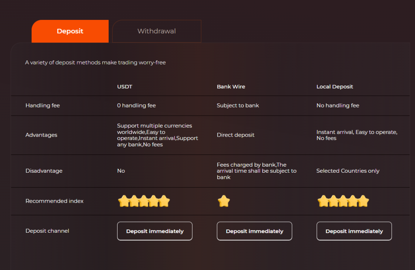415x270 pixels.
Task: Click Deposit immediately under USDT
Action: point(154,231)
